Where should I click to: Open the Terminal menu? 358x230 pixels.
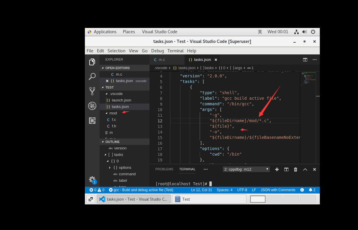(175, 51)
